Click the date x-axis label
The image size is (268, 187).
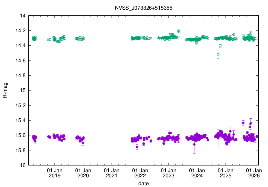pyautogui.click(x=143, y=183)
